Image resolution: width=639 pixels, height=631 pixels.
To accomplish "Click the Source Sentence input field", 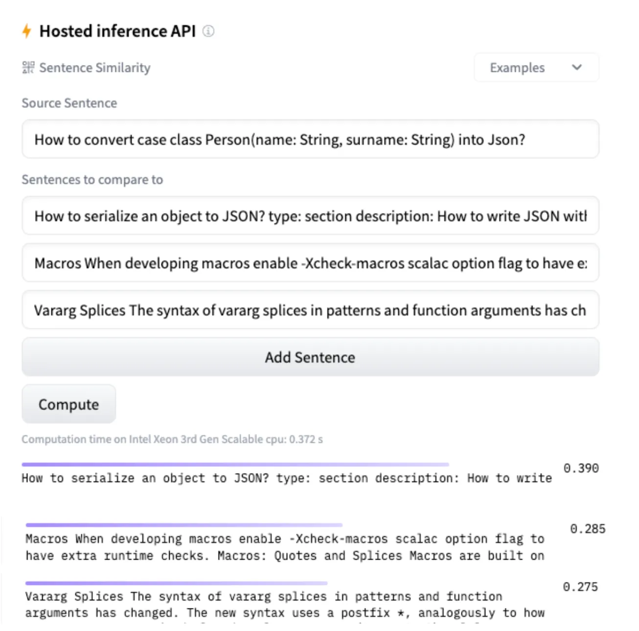I will coord(310,139).
